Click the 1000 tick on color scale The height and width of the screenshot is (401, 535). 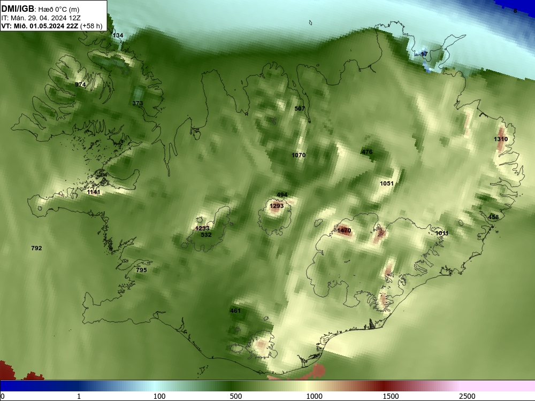click(314, 396)
